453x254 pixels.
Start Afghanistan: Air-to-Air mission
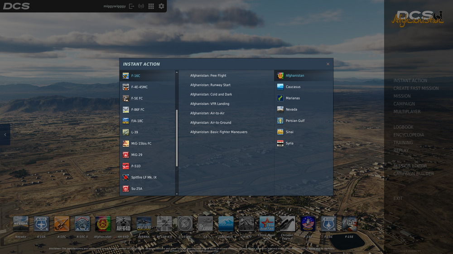point(207,113)
